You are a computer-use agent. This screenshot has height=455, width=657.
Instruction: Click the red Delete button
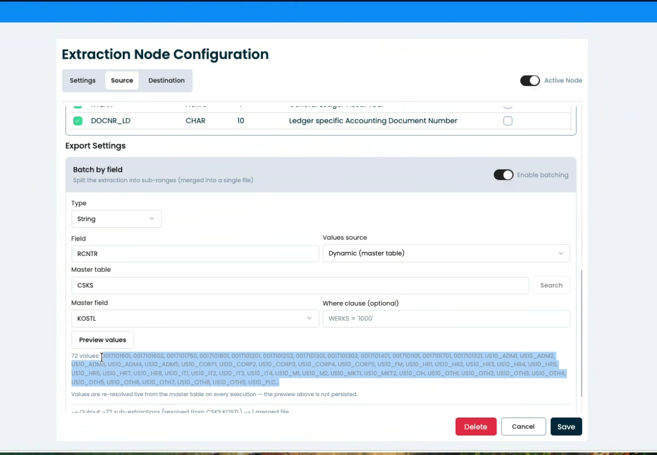[476, 427]
